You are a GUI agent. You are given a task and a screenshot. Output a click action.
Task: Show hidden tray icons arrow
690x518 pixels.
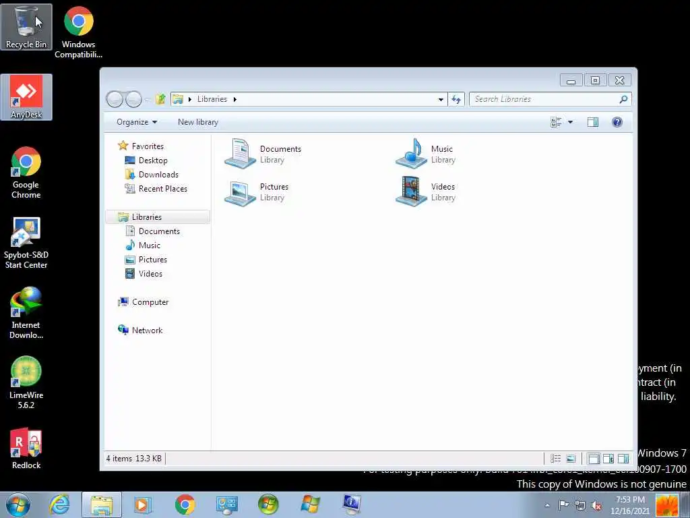point(547,505)
